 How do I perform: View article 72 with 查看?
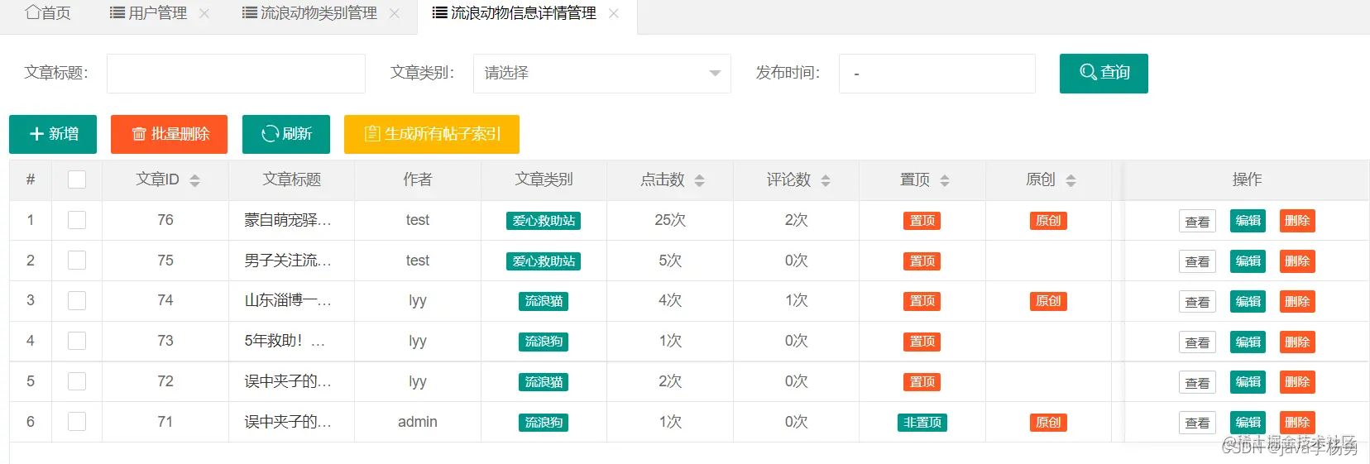[x=1197, y=383]
